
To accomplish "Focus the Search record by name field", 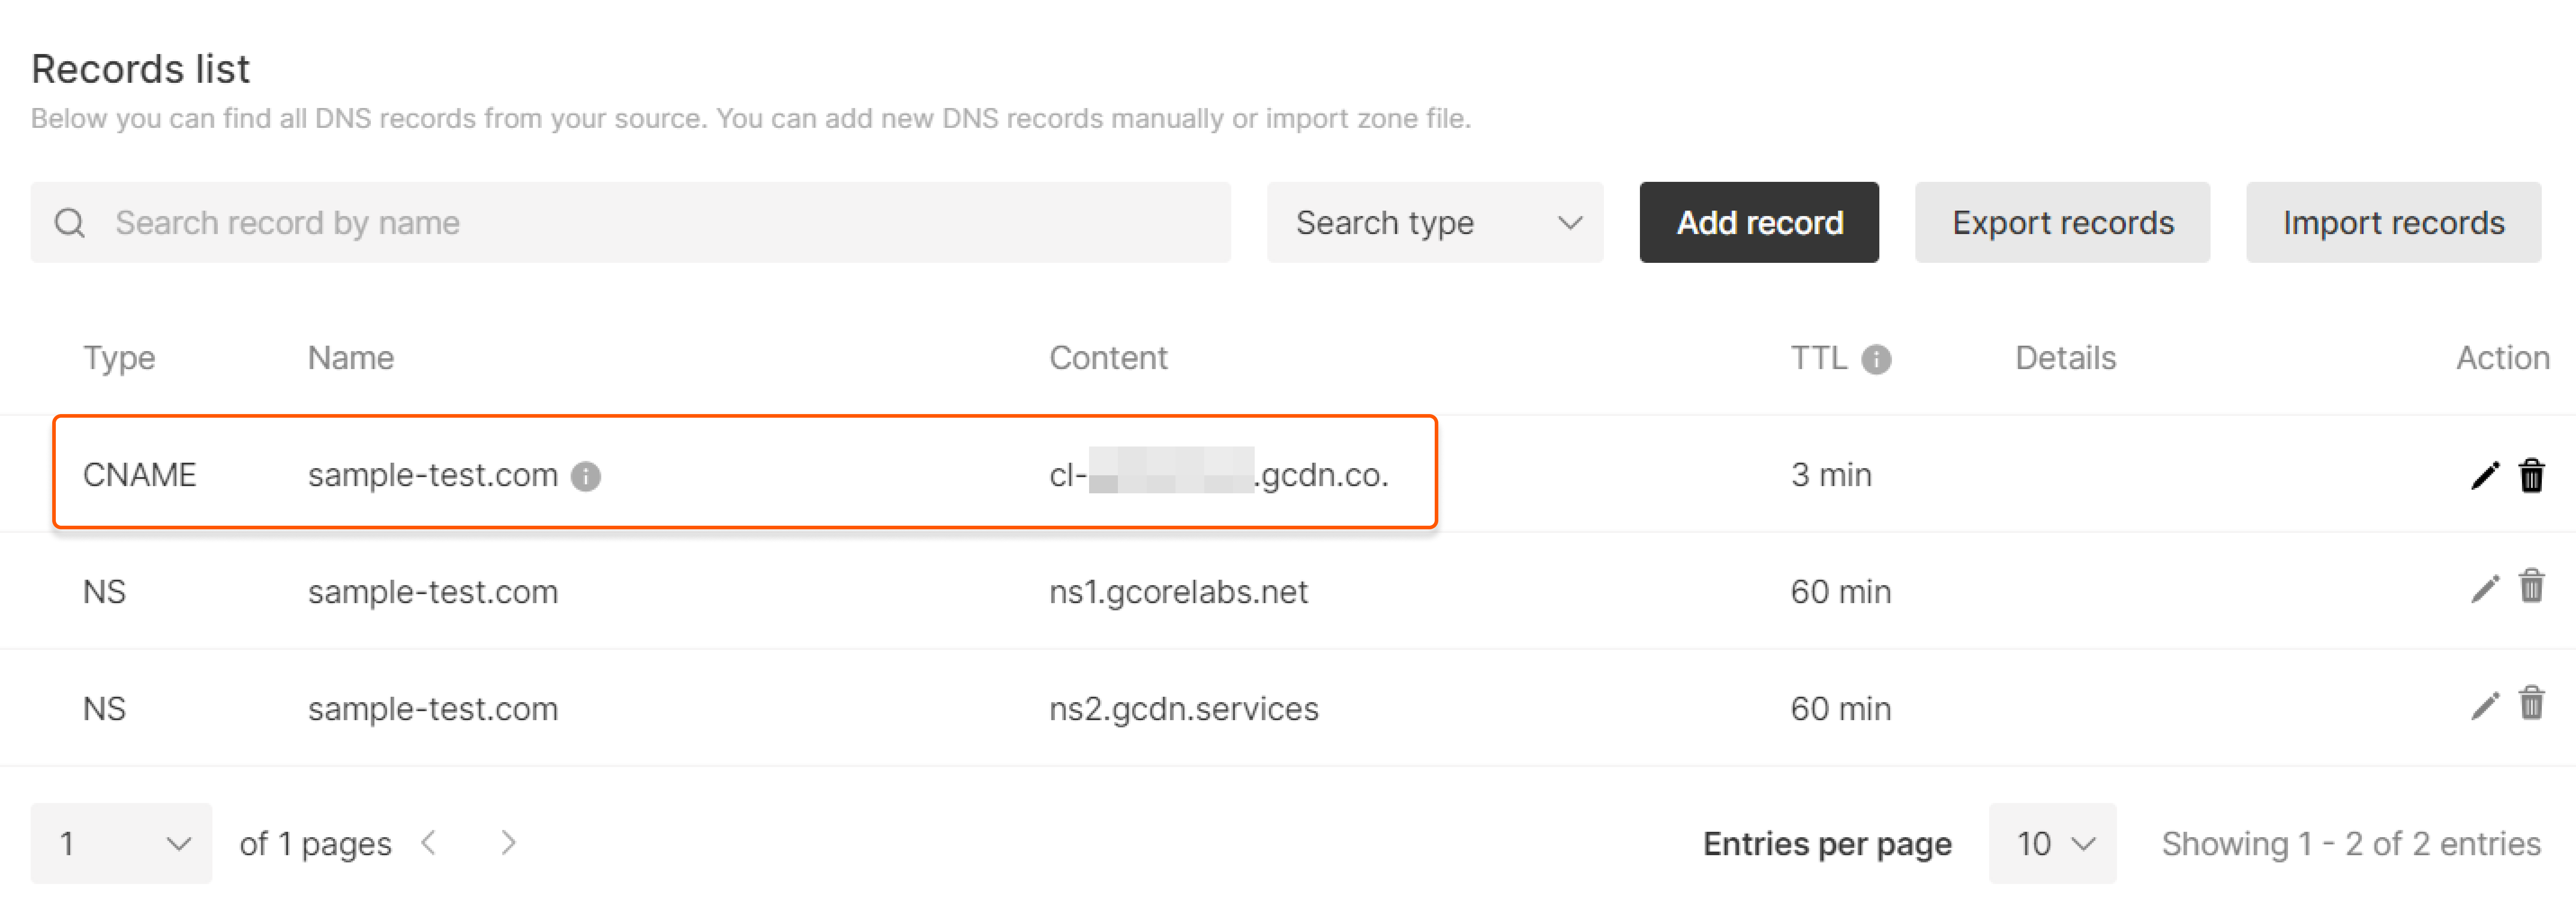I will [631, 222].
